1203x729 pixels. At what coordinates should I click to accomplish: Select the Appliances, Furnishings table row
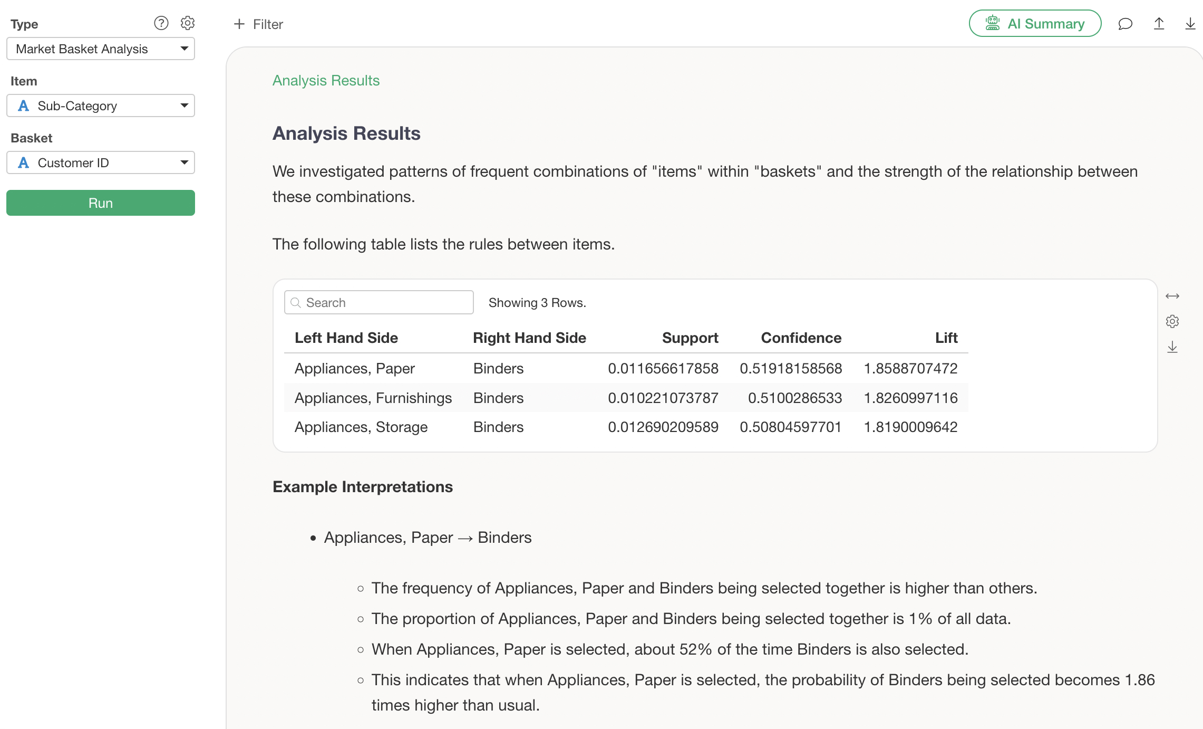click(625, 398)
